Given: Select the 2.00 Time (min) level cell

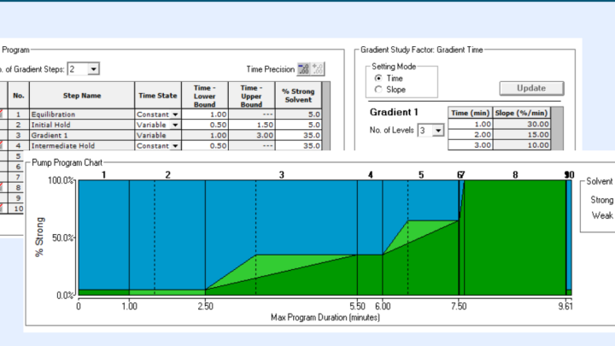Looking at the screenshot, I should 469,135.
